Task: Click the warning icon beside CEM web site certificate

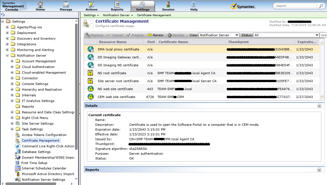Action: [x=90, y=97]
